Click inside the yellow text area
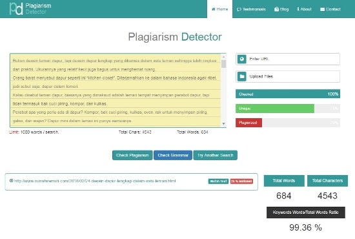Image resolution: width=355 pixels, height=239 pixels. [116, 90]
